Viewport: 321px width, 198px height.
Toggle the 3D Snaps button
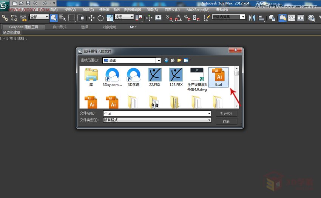tap(169, 18)
